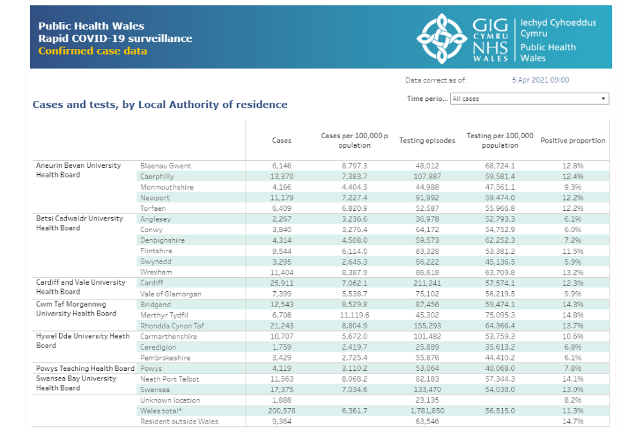Click the Rhondda Cynon Taf row name
The image size is (643, 428).
[172, 326]
